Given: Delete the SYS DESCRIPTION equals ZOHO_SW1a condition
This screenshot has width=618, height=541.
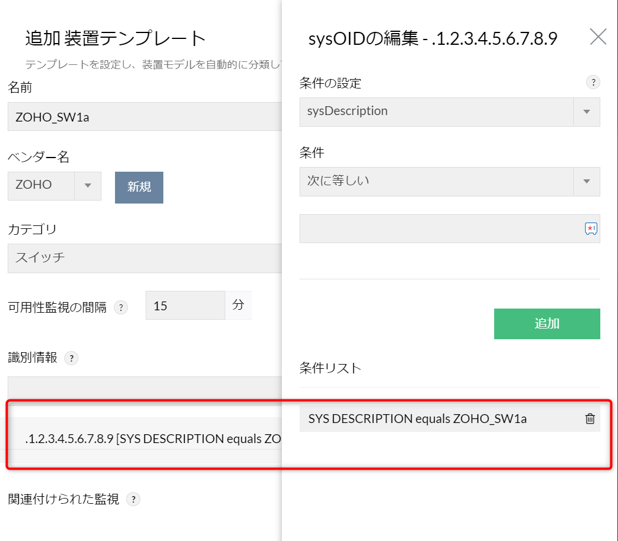Looking at the screenshot, I should click(590, 418).
